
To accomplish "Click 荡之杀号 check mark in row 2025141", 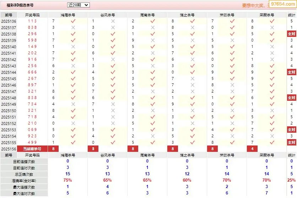I will (193, 53).
